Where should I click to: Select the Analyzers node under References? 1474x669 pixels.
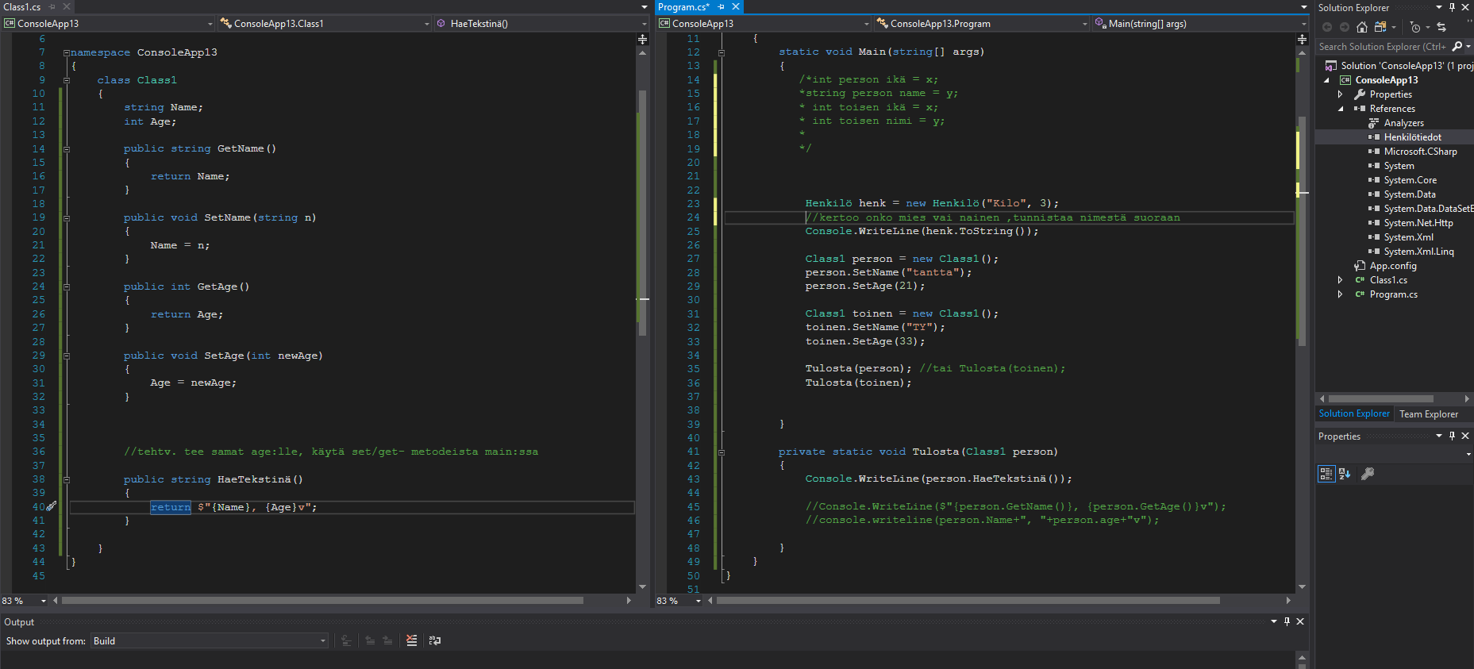(1404, 123)
